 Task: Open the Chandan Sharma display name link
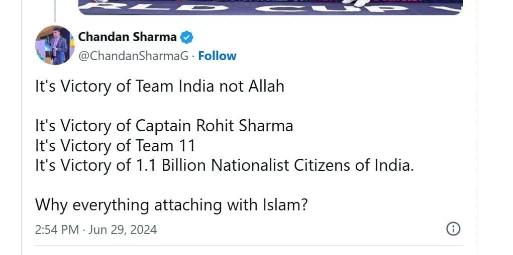click(x=127, y=37)
